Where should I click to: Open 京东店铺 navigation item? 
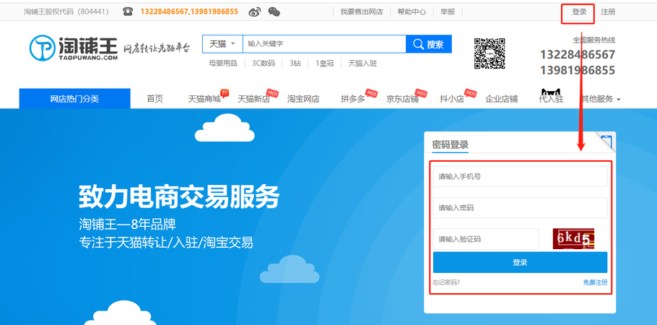[402, 99]
